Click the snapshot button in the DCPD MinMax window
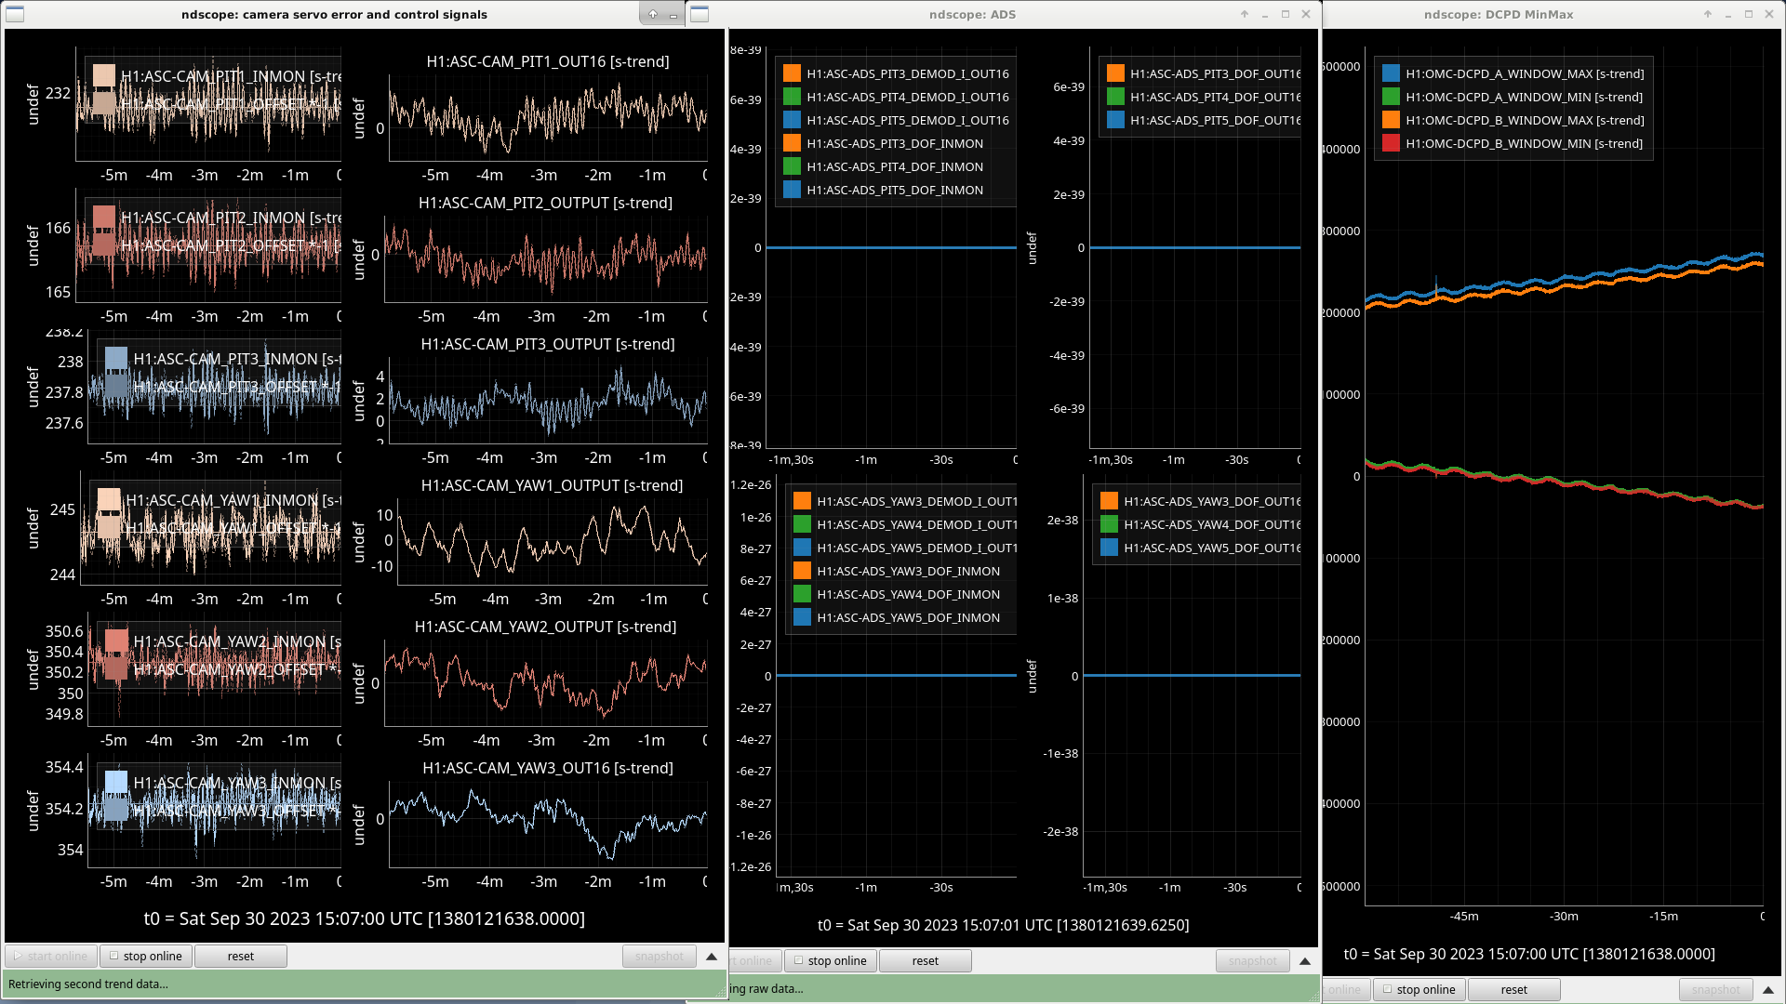The width and height of the screenshot is (1786, 1004). coord(1716,990)
